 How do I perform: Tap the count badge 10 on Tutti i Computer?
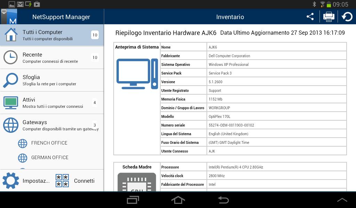95,35
